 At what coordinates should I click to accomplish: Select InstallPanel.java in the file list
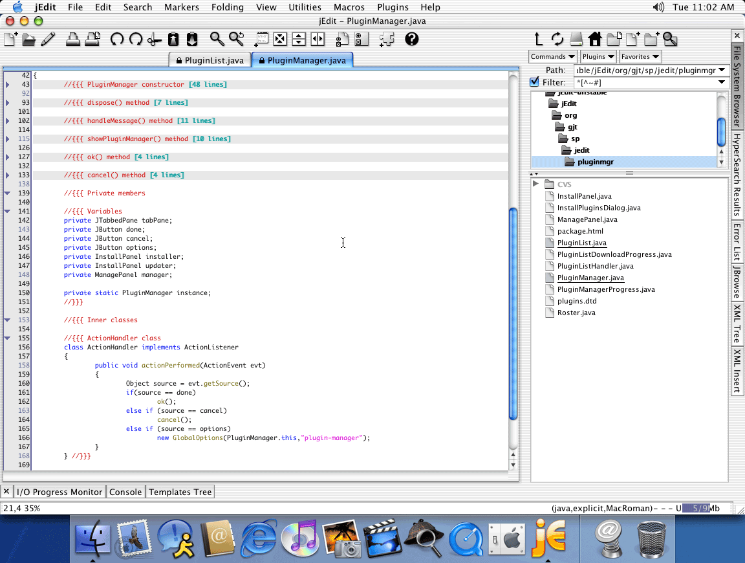click(584, 196)
